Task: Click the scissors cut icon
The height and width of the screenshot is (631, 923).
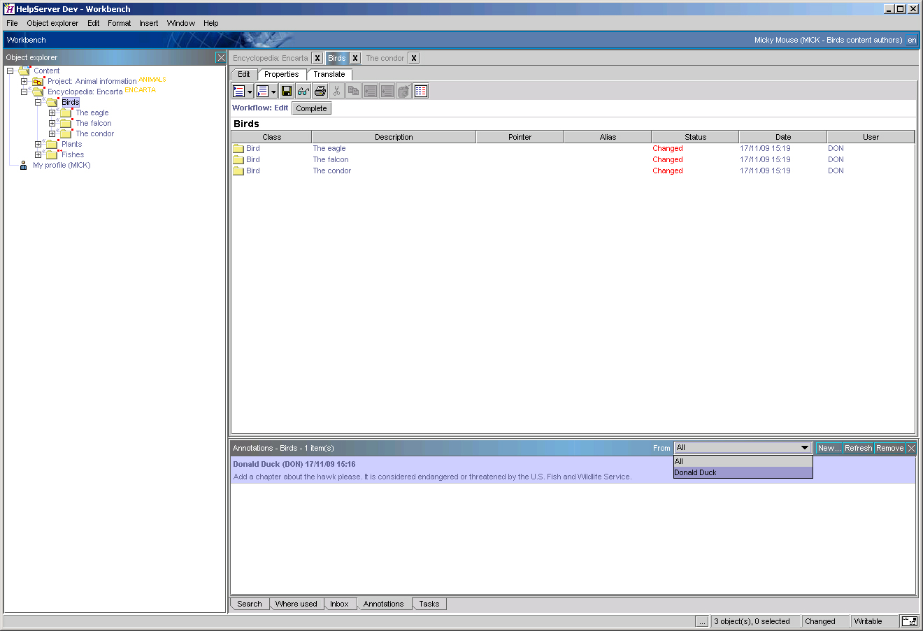Action: [337, 91]
